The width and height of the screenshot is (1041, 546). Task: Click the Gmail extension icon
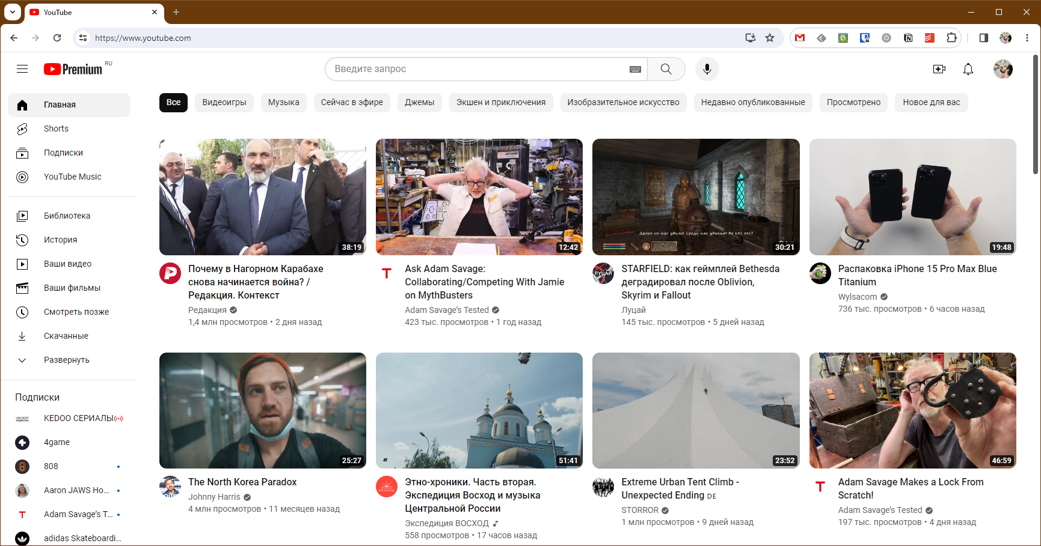(x=800, y=38)
